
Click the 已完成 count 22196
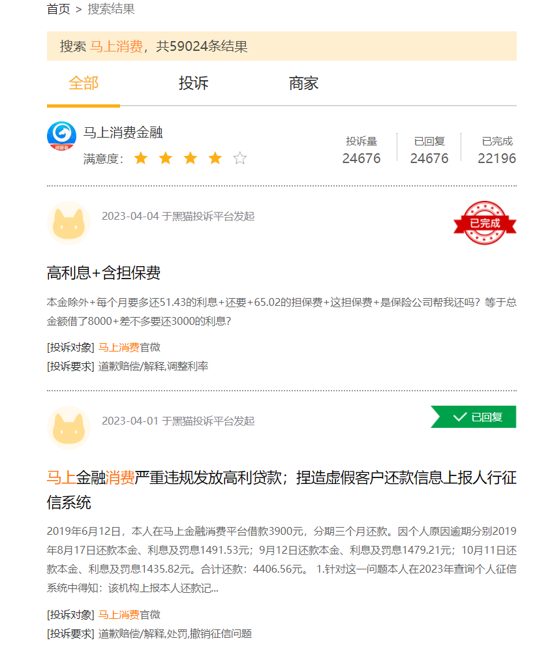(497, 158)
